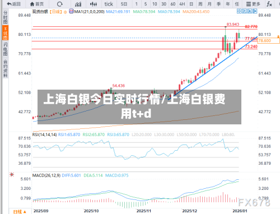Select the 60 minute timeframe
The height and width of the screenshot is (214, 280).
point(173,4)
